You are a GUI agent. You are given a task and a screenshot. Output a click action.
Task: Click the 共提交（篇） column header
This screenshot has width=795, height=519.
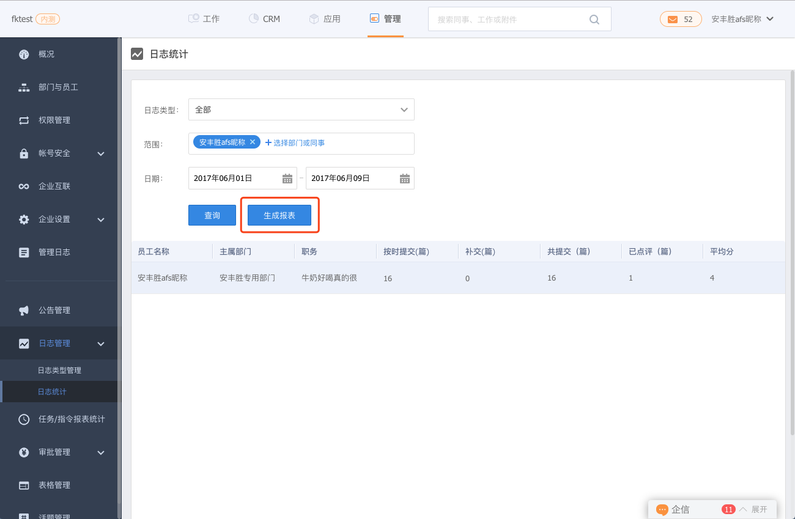[568, 252]
